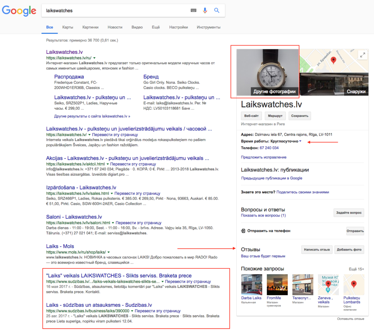Open the on-screen keyboard icon
Screen dimensions: 374x335
[x=194, y=11]
